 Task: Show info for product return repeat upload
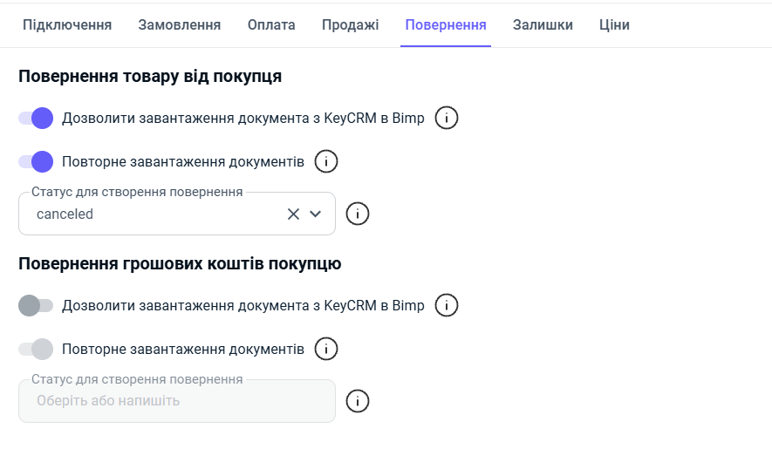[x=326, y=161]
